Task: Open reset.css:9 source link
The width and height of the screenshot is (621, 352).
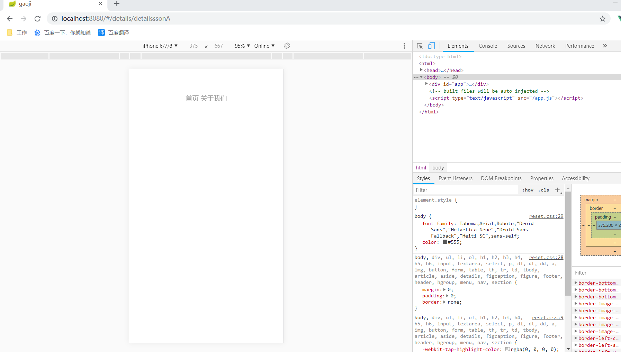Action: (x=547, y=318)
